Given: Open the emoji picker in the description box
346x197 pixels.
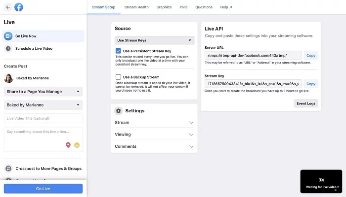Looking at the screenshot, I should coord(77,145).
